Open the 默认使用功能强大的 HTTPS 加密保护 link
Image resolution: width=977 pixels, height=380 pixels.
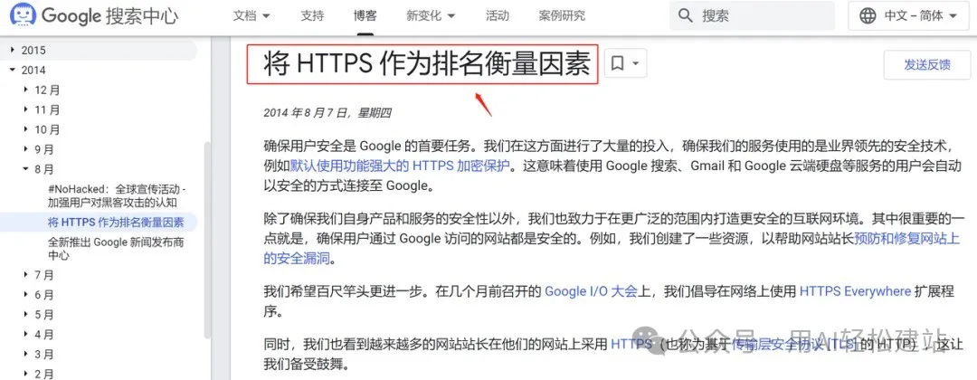pos(400,166)
